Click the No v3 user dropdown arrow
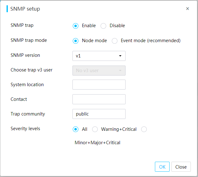198x177 pixels. 120,71
